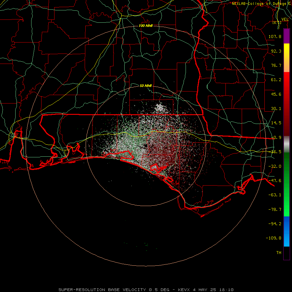The height and width of the screenshot is (292, 292).
Task: Click the black radar site dot at center
Action: 146,145
